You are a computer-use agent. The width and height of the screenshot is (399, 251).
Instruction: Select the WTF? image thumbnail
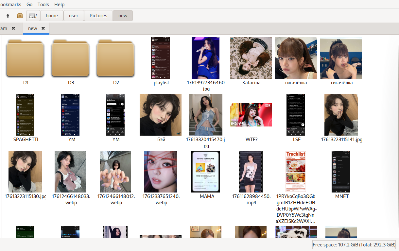coord(251,115)
